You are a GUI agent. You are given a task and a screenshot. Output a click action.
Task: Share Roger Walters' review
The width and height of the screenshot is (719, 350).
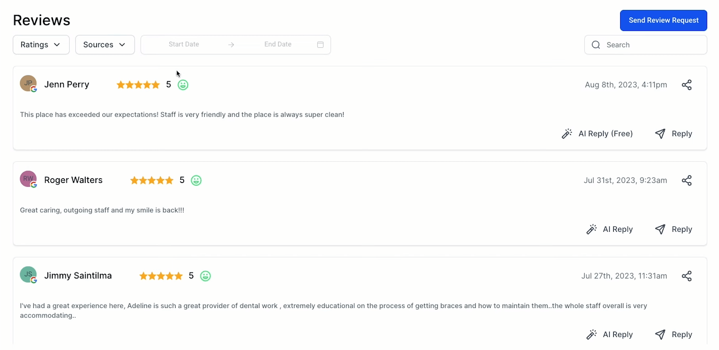686,181
